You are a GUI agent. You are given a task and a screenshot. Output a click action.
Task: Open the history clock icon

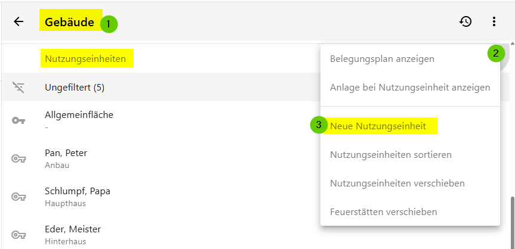point(465,21)
